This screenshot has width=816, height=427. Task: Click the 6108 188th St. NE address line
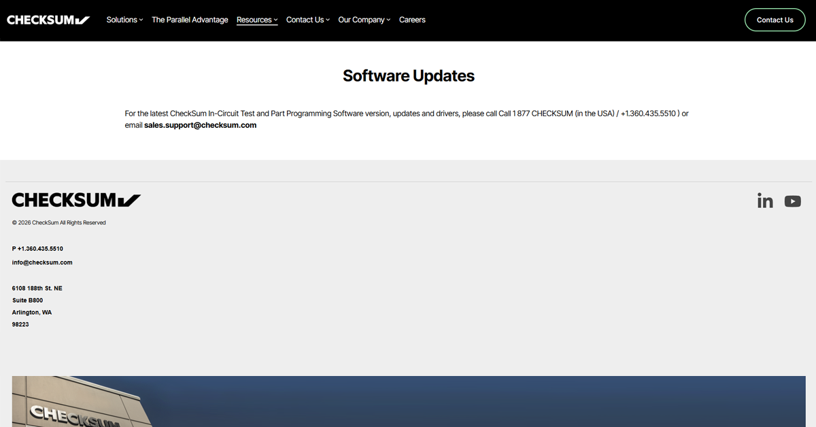(37, 288)
